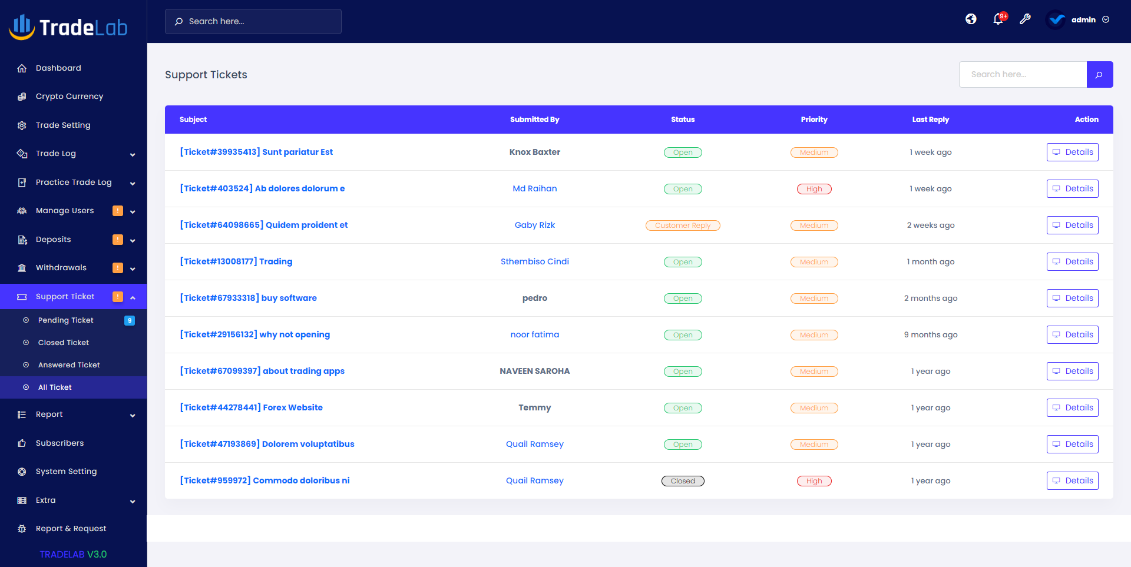Viewport: 1131px width, 567px height.
Task: Click the wrench settings icon in the header
Action: point(1026,19)
